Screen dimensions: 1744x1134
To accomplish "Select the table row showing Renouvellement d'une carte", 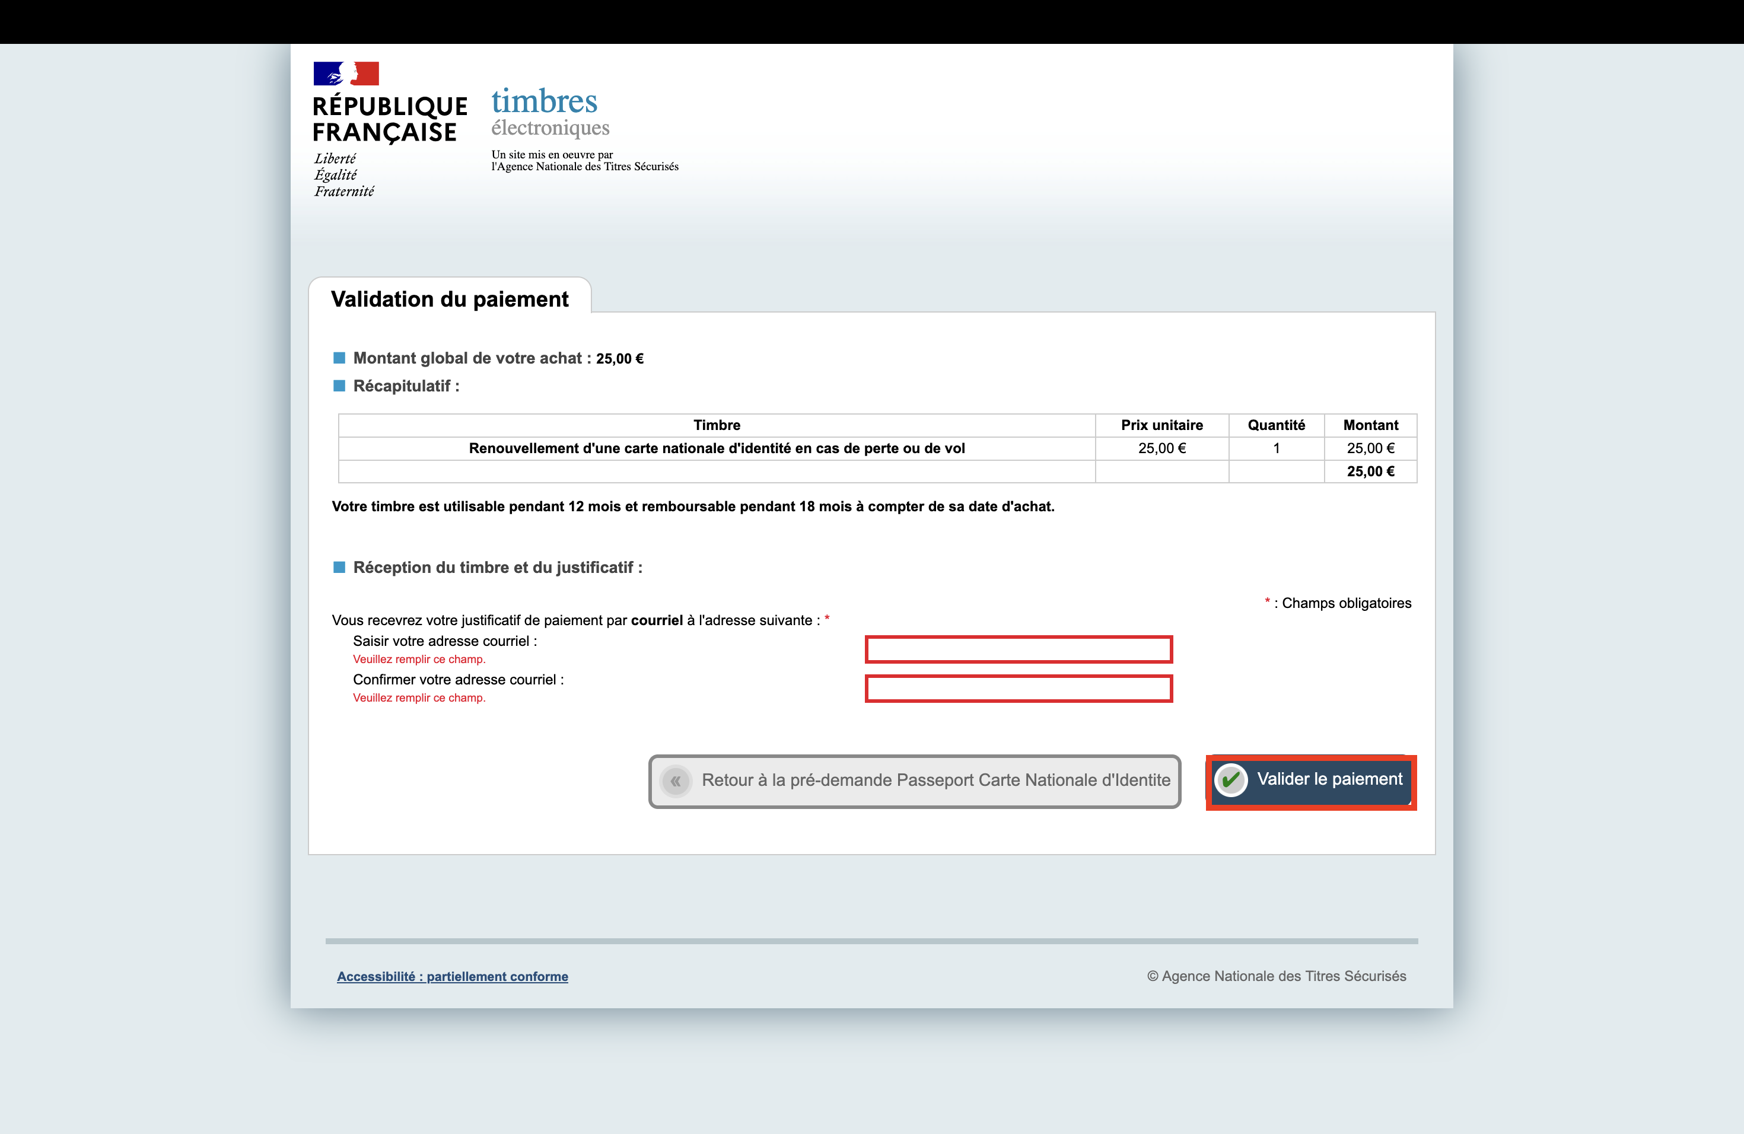I will pyautogui.click(x=717, y=448).
